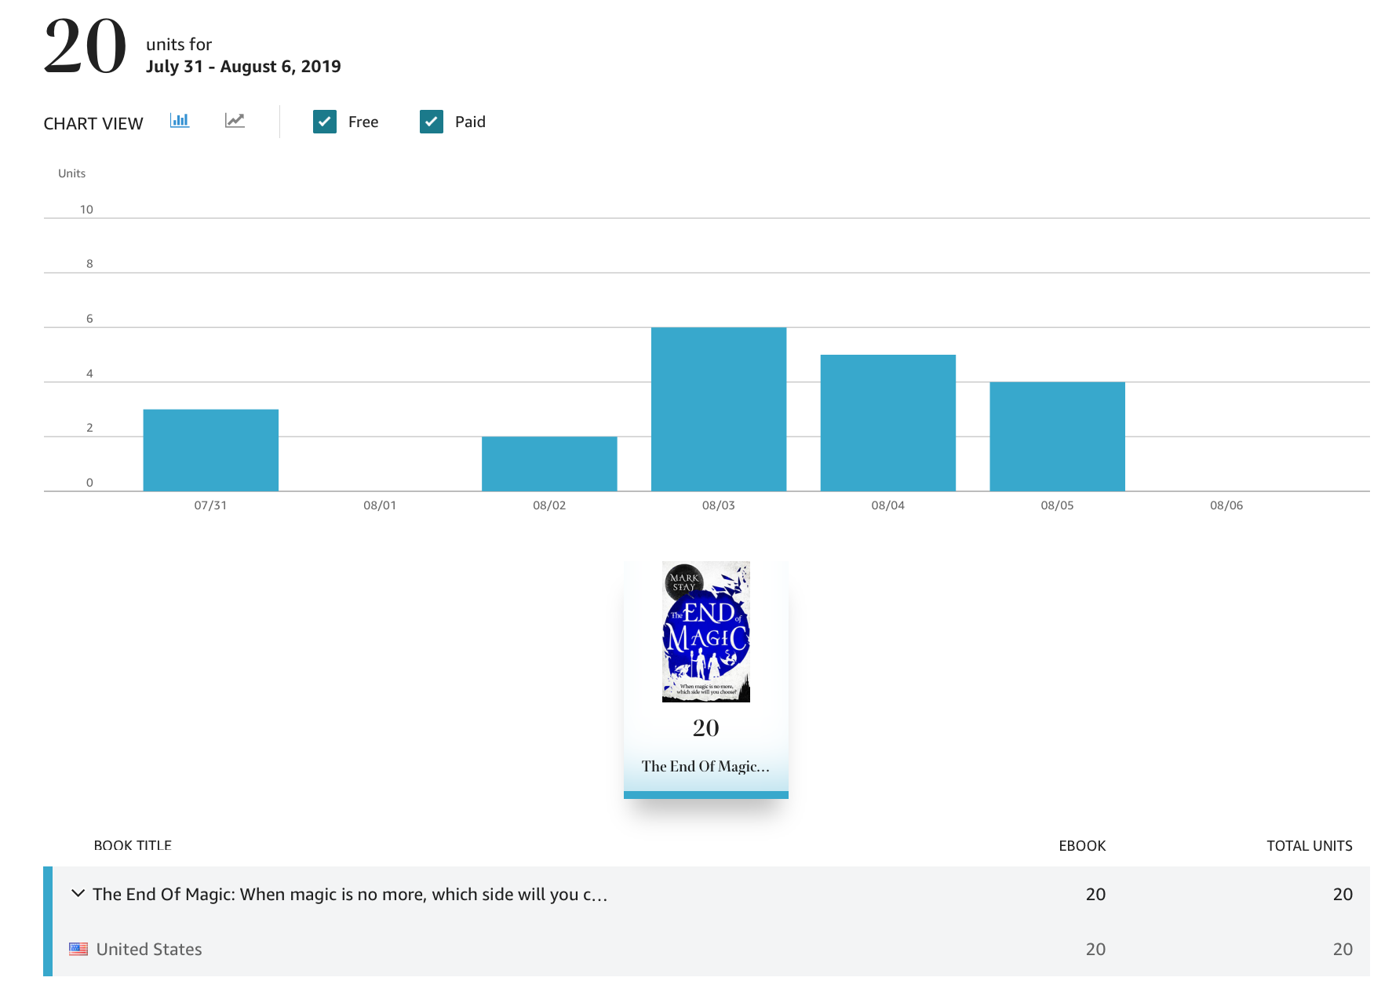Uncheck the Paid units checkbox
The height and width of the screenshot is (992, 1392).
point(432,122)
